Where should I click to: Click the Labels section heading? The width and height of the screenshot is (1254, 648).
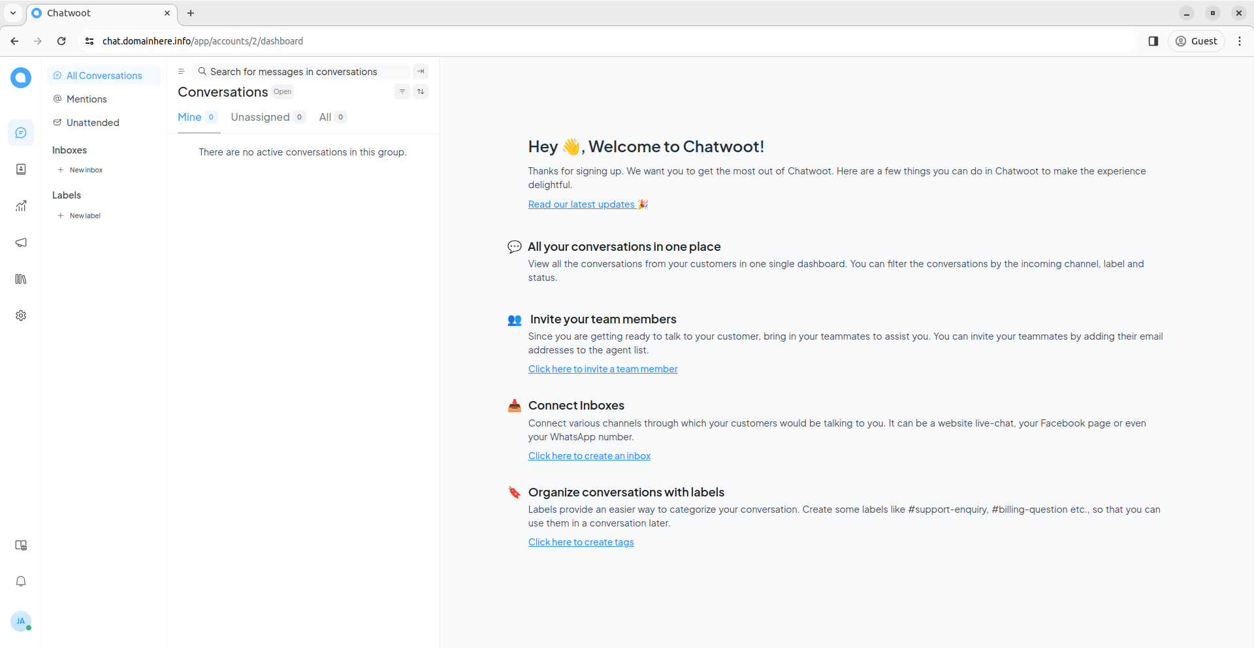pos(67,195)
